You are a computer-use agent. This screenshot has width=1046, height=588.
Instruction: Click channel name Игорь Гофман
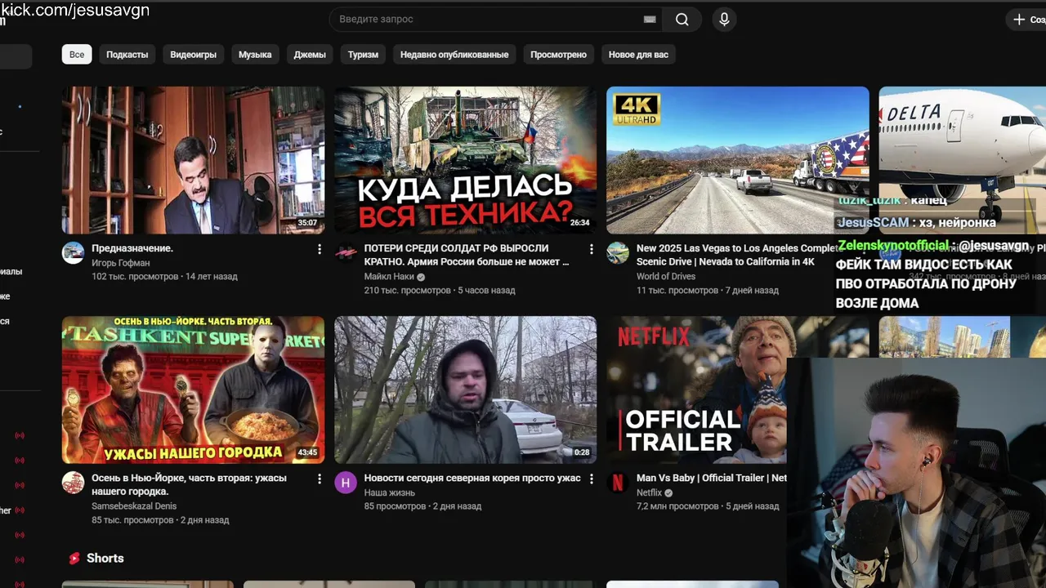(121, 263)
